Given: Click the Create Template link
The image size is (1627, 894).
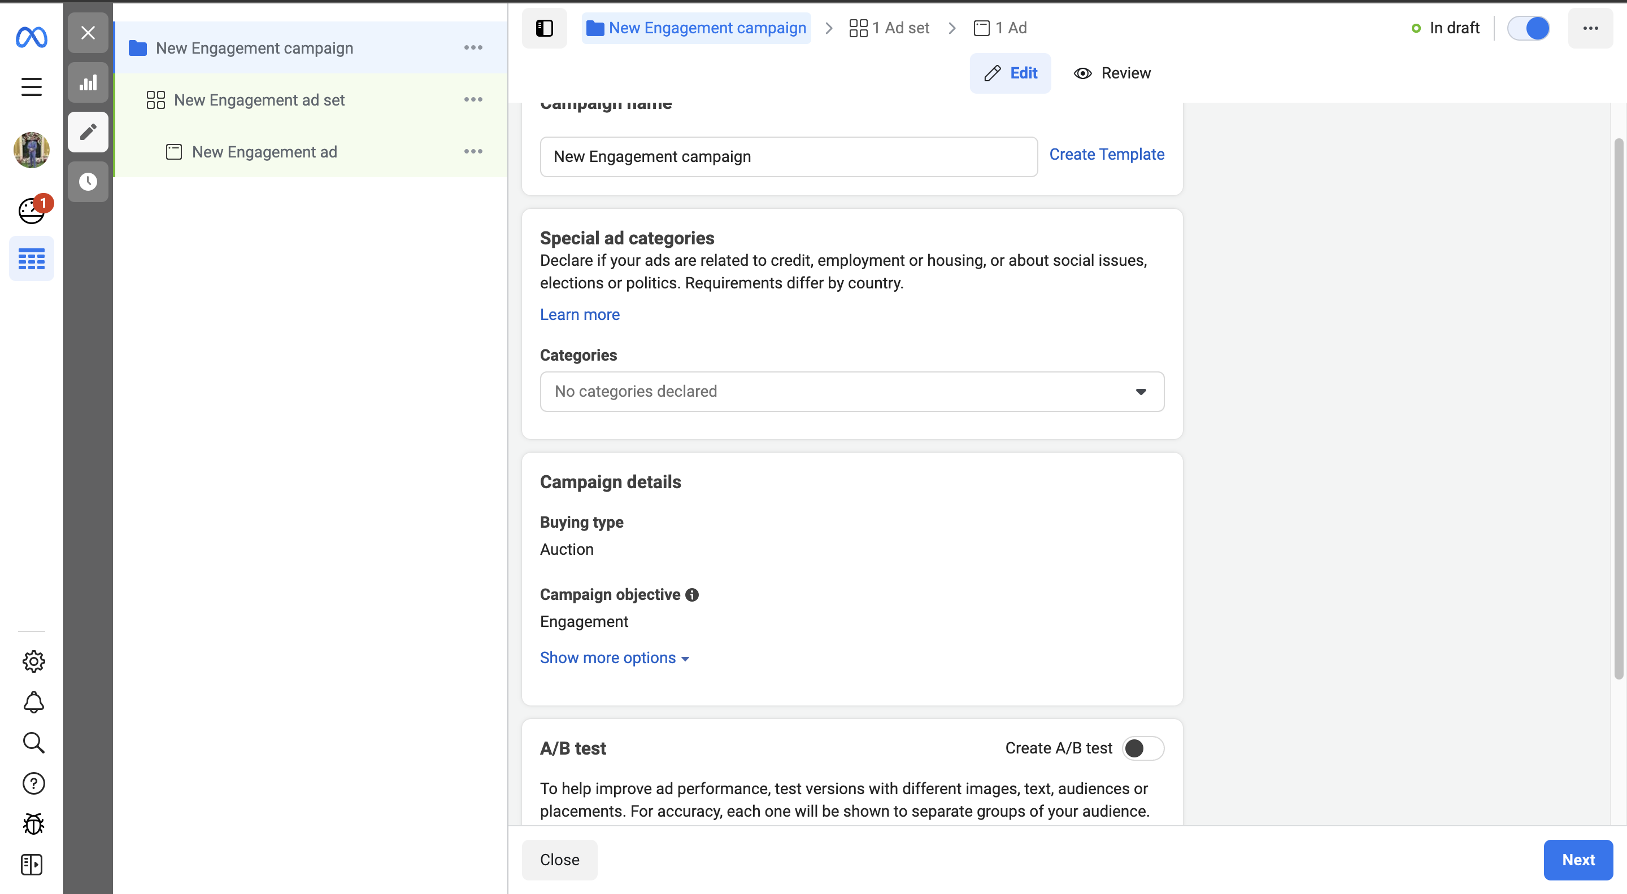Looking at the screenshot, I should pyautogui.click(x=1107, y=155).
